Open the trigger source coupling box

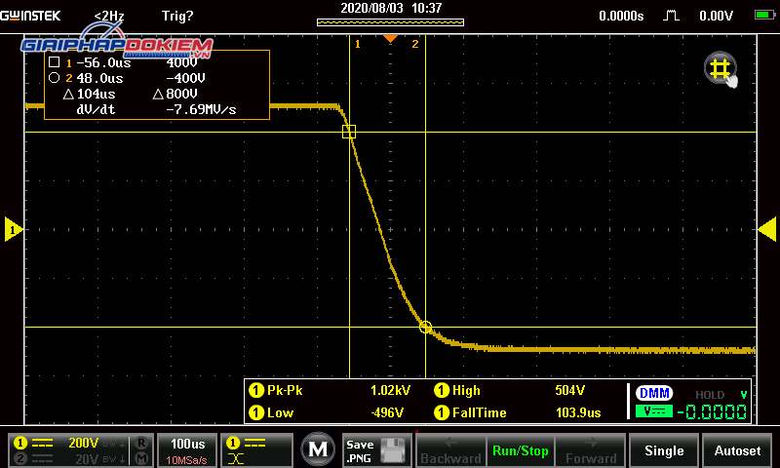pos(256,449)
